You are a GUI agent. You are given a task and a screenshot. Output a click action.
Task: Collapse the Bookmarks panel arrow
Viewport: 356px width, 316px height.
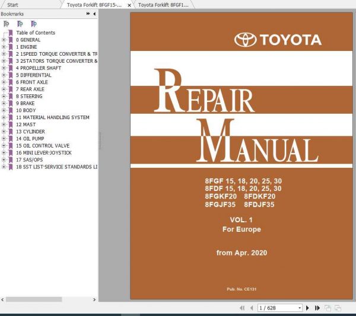point(94,14)
